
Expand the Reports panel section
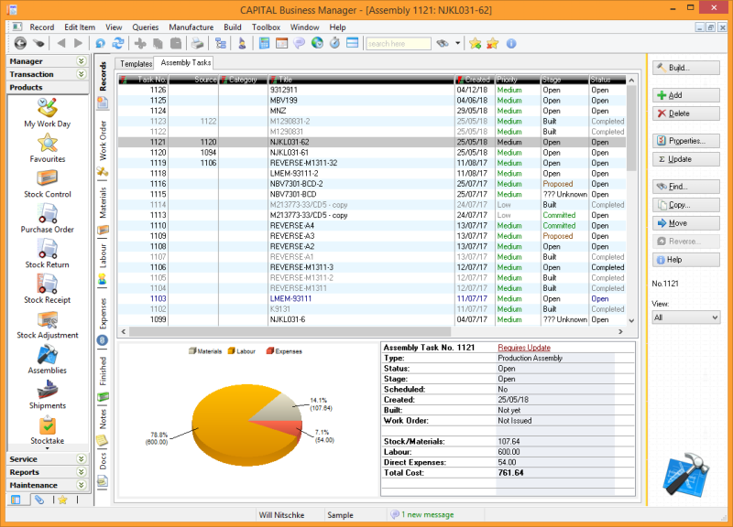81,472
